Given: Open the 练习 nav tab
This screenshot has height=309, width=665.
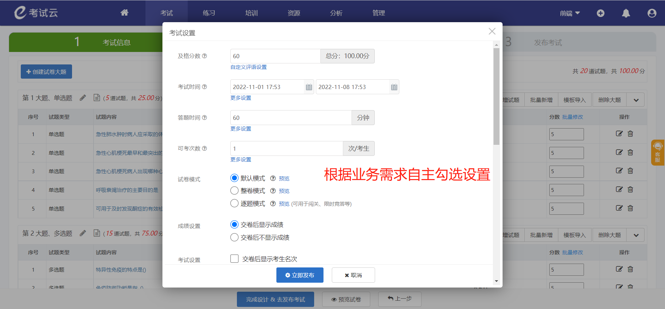Looking at the screenshot, I should tap(209, 13).
